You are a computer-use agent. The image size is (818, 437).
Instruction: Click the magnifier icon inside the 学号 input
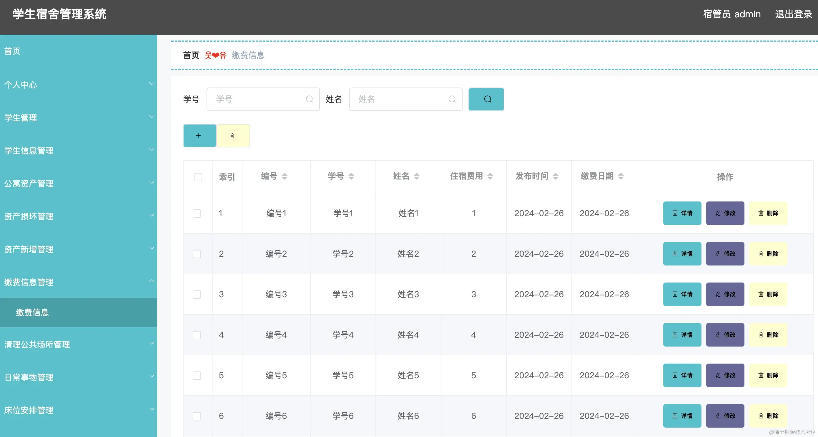point(309,99)
